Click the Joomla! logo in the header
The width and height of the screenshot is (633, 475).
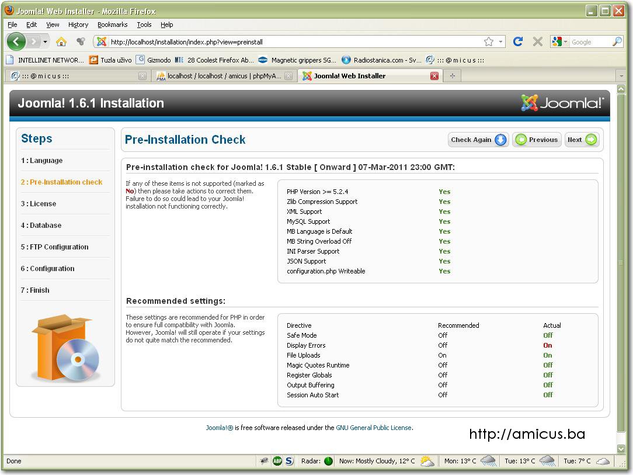pos(562,103)
